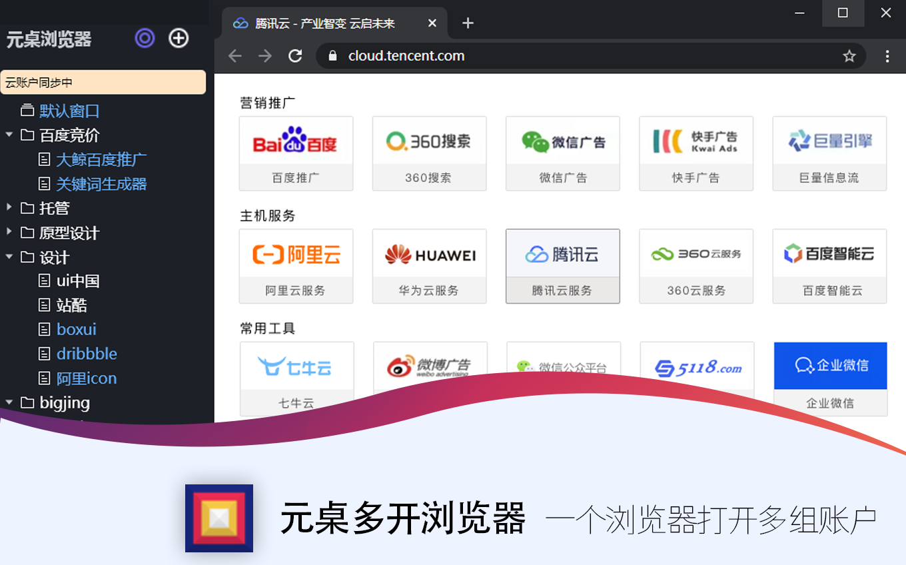The image size is (906, 565).
Task: Collapse the bigjing folder arrow
Action: (9, 402)
